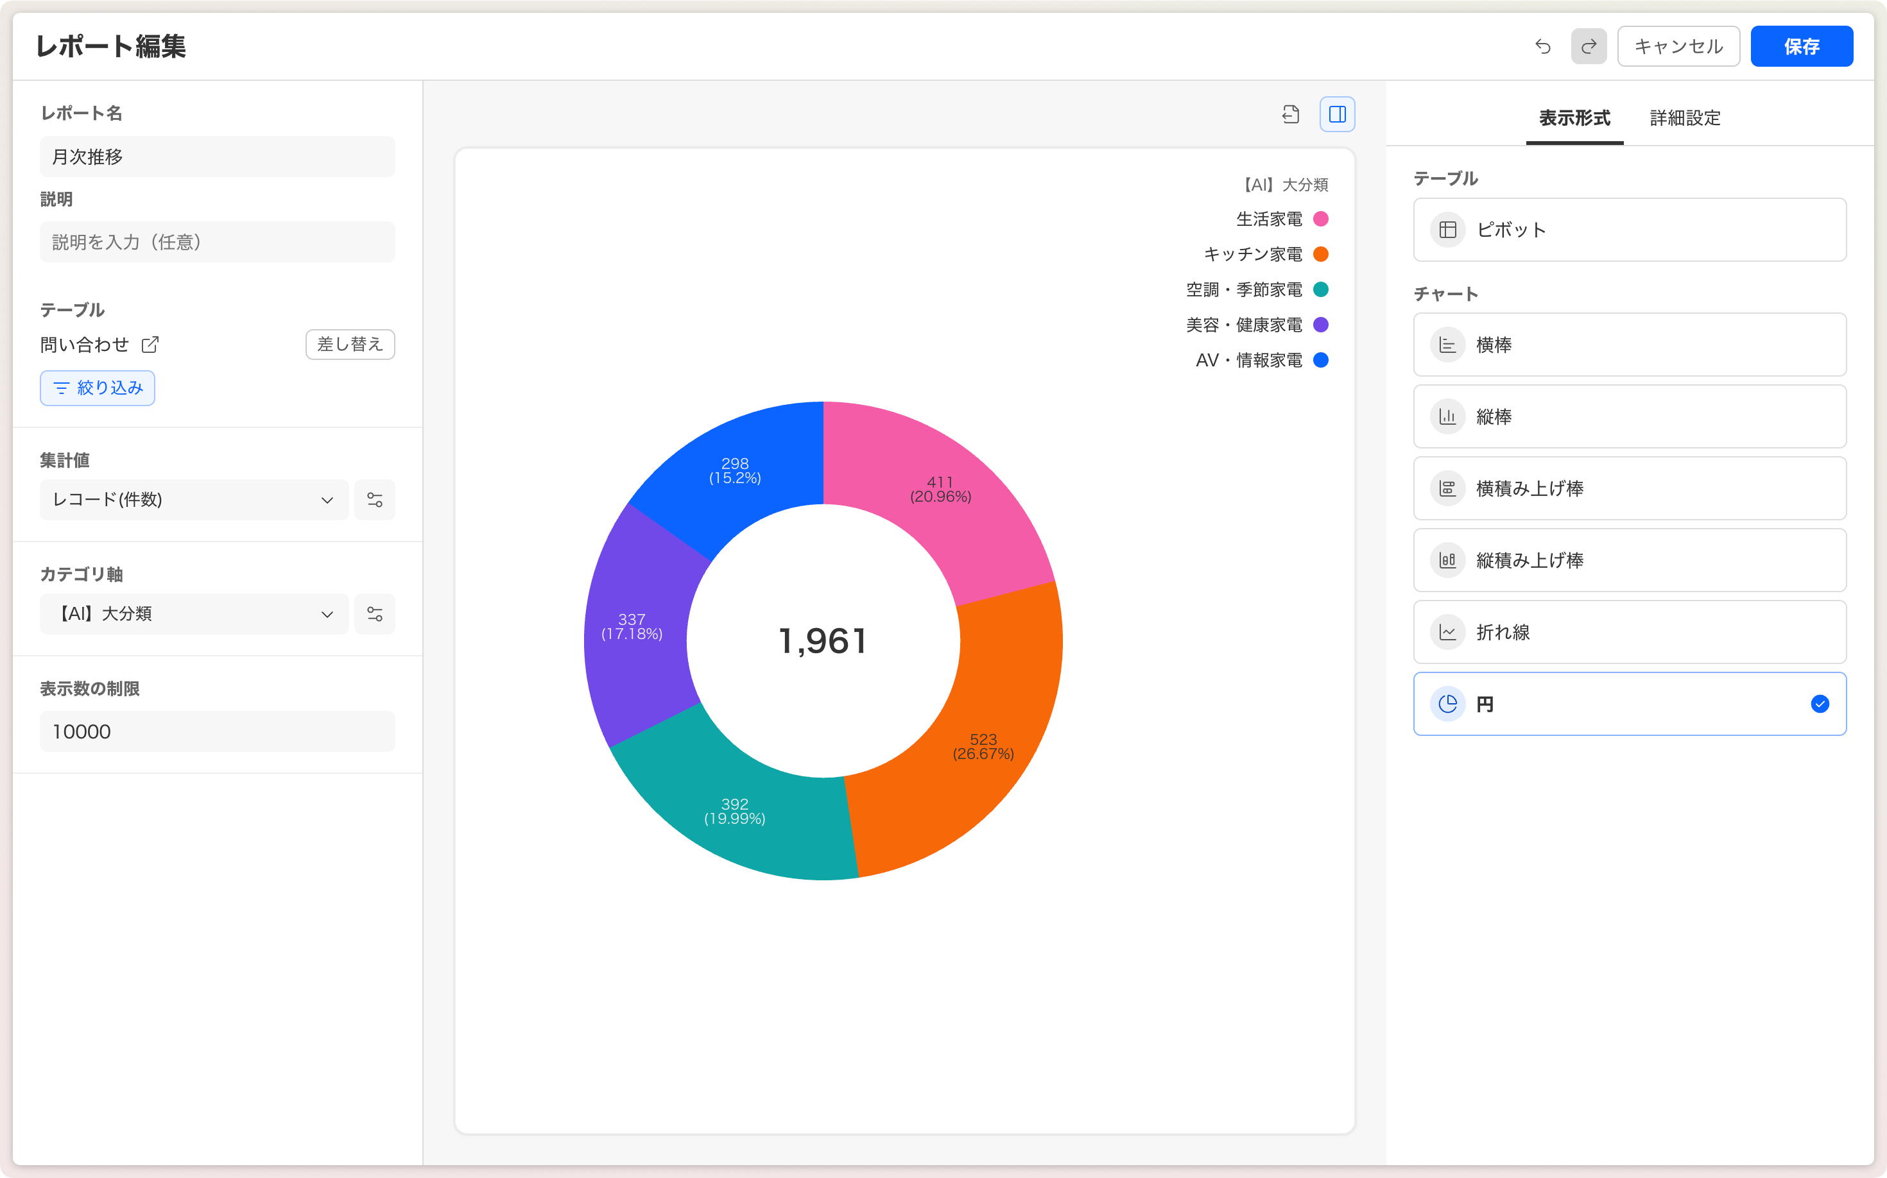Select the 折れ線 chart option
Viewport: 1887px width, 1178px height.
pyautogui.click(x=1629, y=632)
